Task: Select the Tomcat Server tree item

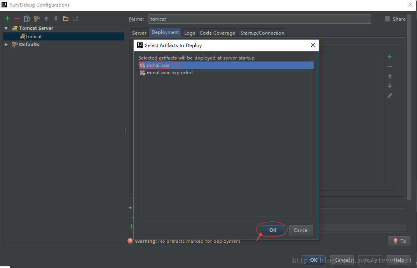Action: point(64,28)
